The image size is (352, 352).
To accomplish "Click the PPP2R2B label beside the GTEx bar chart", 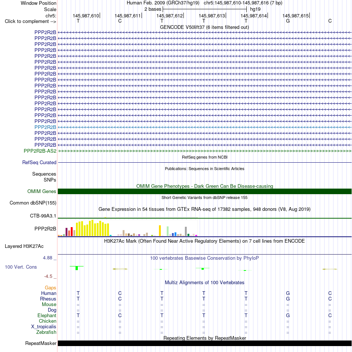I will 45,229.
